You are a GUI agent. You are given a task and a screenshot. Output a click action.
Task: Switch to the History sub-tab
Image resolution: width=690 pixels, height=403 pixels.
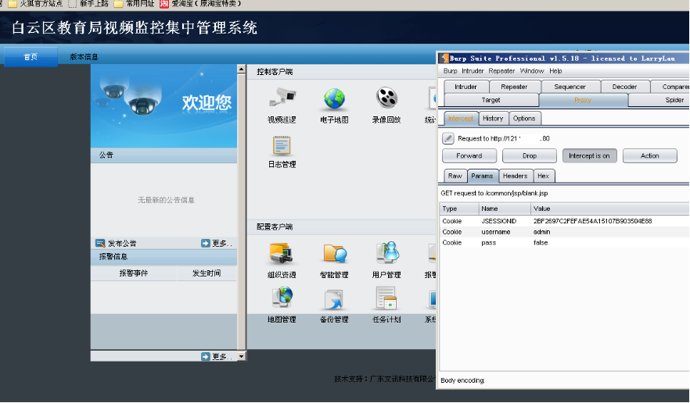pyautogui.click(x=493, y=119)
